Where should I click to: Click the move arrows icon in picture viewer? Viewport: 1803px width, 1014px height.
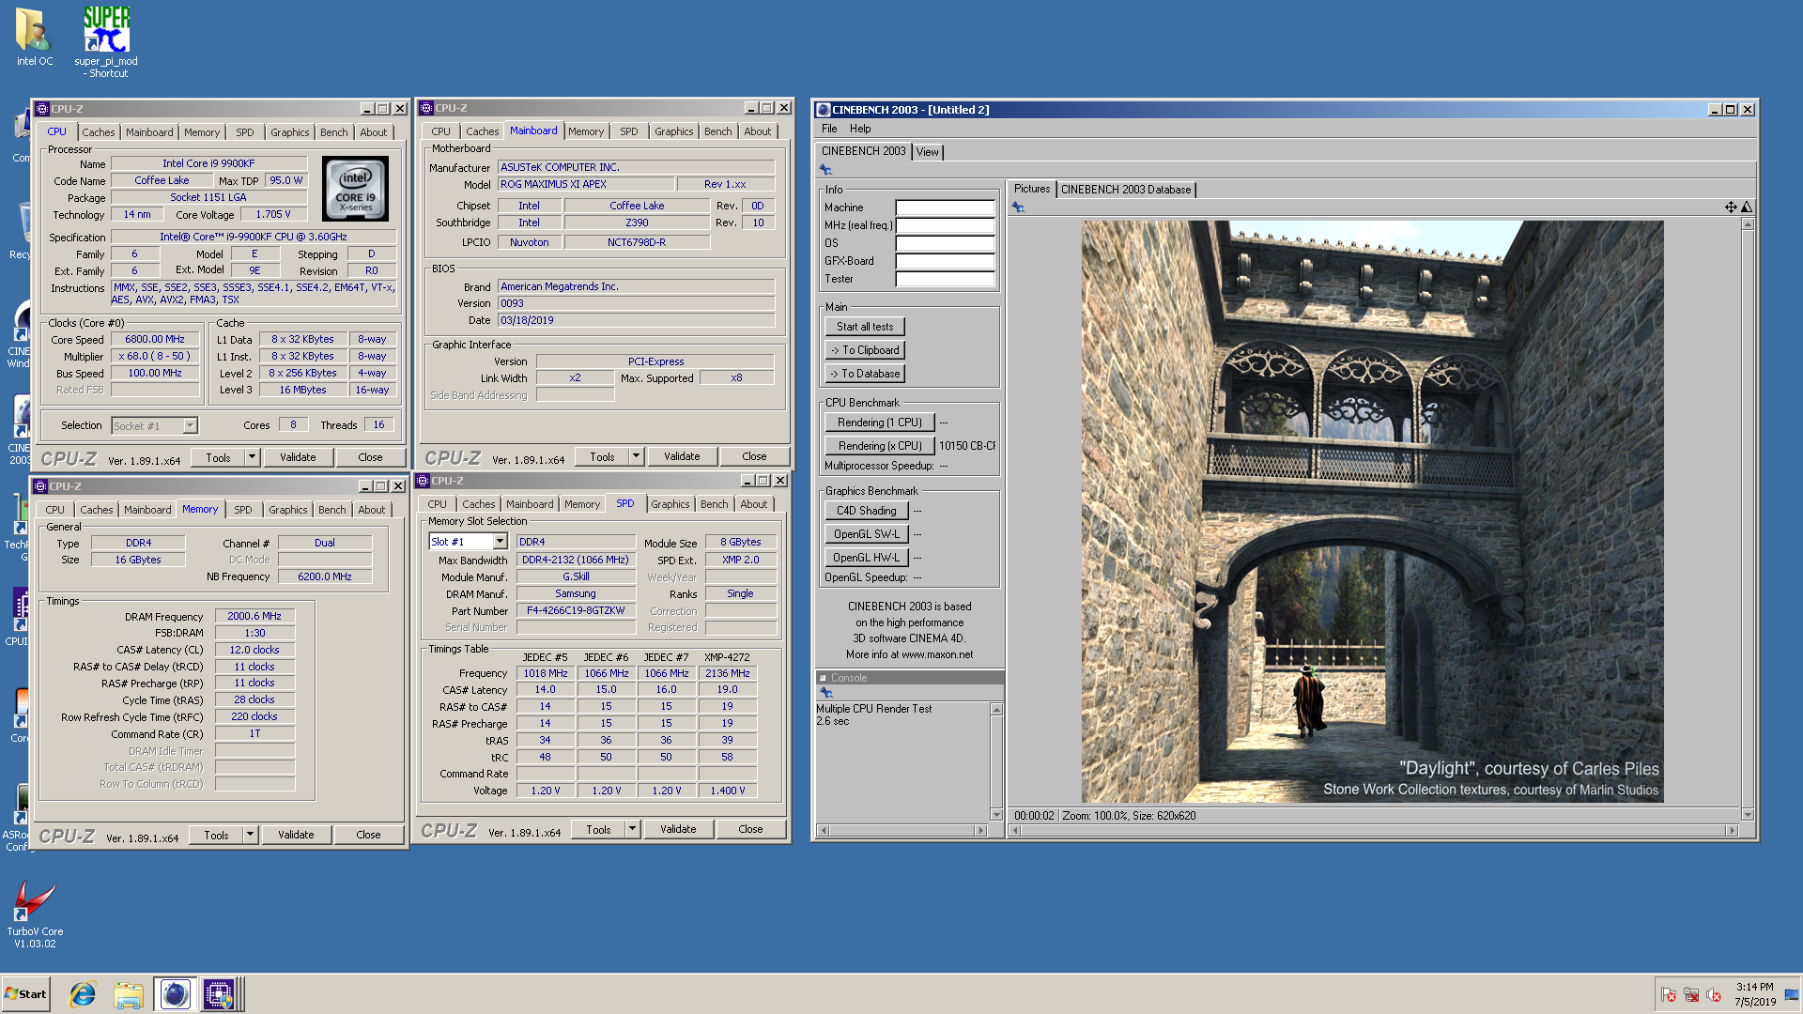click(1731, 207)
